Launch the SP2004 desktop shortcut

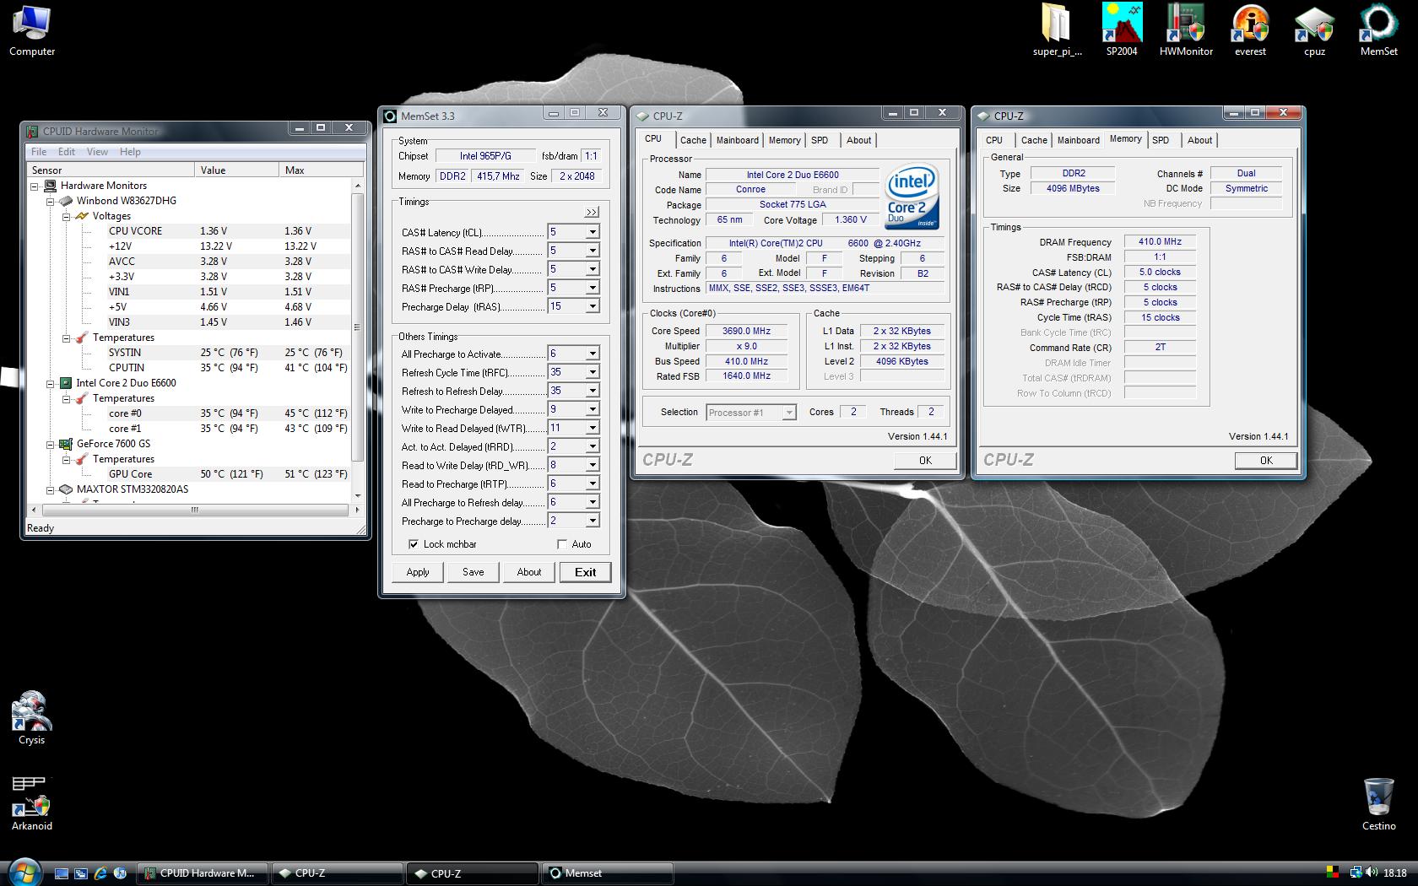click(x=1122, y=31)
